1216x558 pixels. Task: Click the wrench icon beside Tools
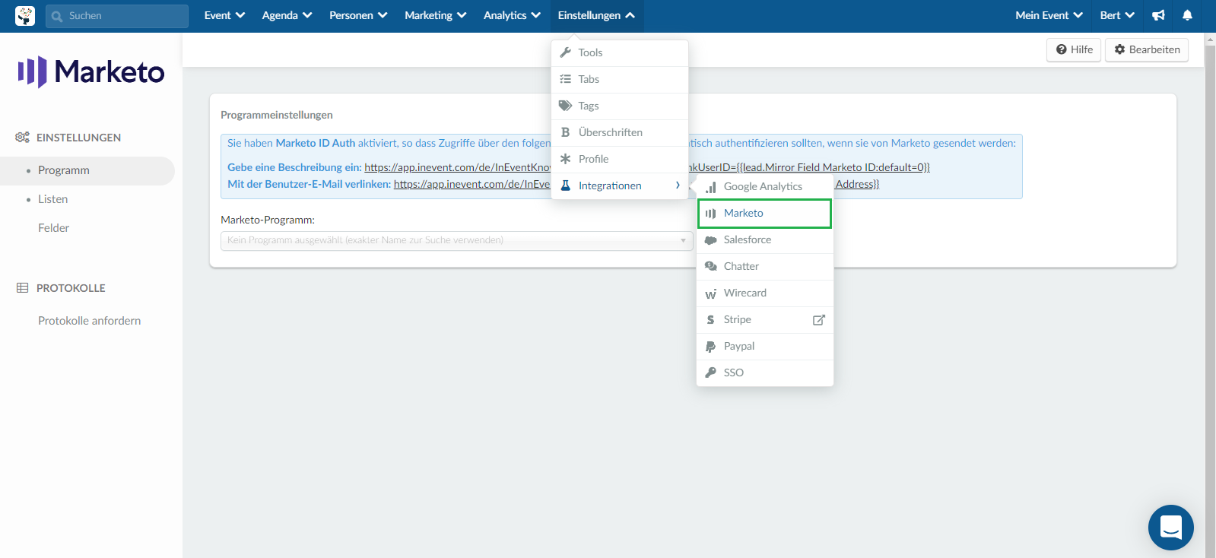(565, 52)
